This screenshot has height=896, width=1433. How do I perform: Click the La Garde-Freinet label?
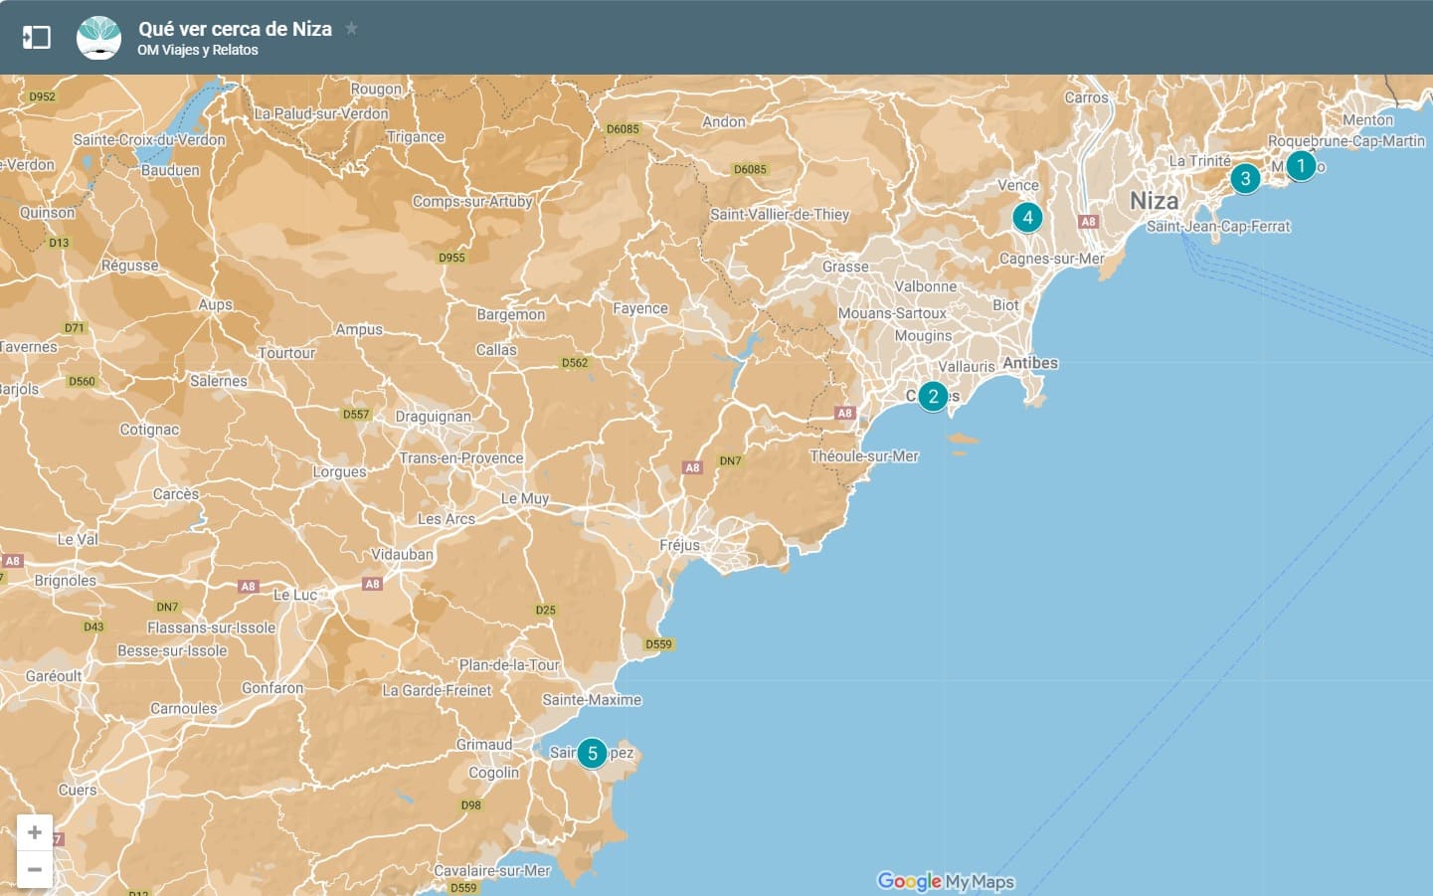437,690
